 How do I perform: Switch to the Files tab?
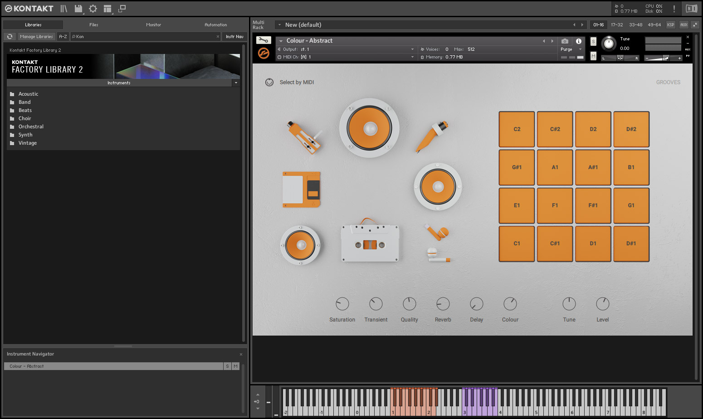[94, 25]
